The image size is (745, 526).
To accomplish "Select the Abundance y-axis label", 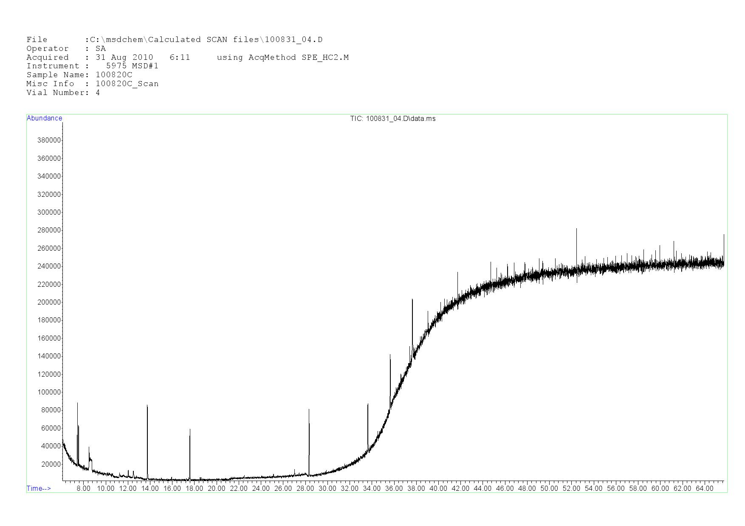I will (44, 118).
